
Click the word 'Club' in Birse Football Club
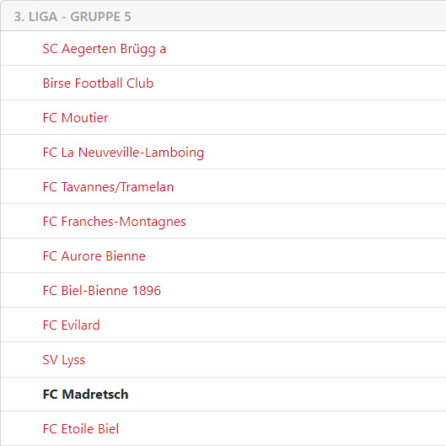[140, 83]
